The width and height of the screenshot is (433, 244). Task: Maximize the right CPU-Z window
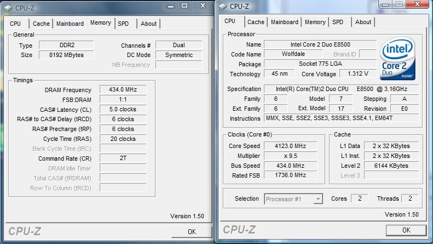click(399, 4)
